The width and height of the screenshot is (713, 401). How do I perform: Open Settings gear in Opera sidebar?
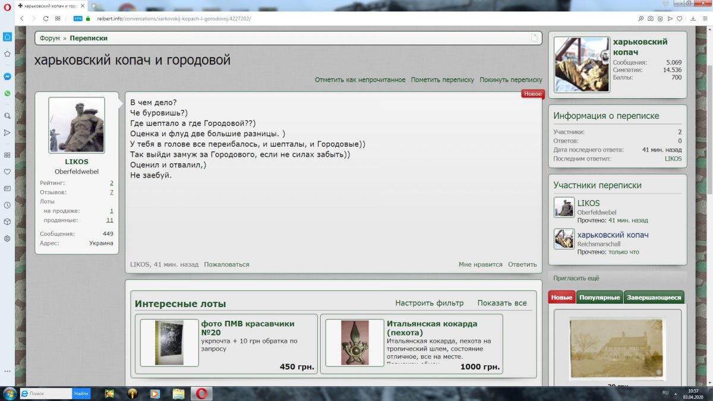pos(7,238)
